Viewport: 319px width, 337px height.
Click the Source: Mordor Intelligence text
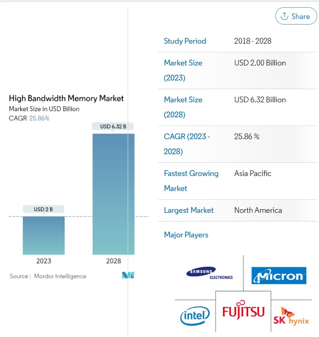pyautogui.click(x=48, y=276)
